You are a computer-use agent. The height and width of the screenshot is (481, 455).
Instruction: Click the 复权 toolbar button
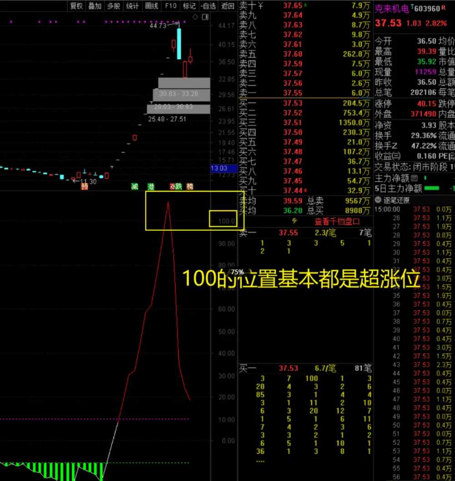pos(76,6)
